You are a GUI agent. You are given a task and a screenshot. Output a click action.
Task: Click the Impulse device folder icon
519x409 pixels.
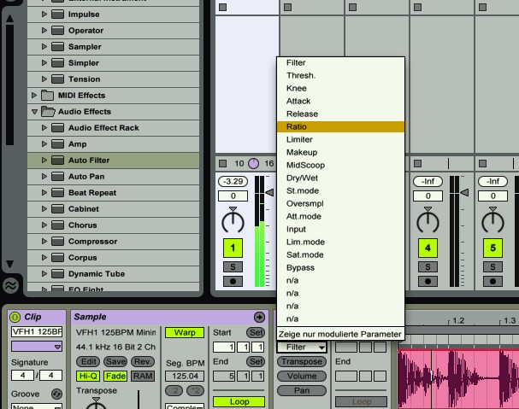click(x=57, y=15)
